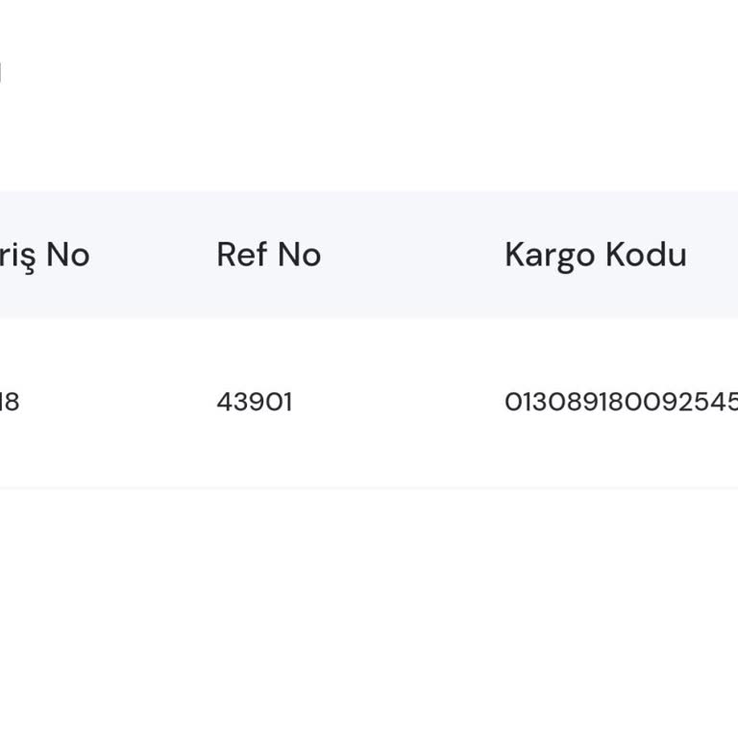Screen dimensions: 738x738
Task: Click "No" in the Ref No header
Action: [299, 255]
